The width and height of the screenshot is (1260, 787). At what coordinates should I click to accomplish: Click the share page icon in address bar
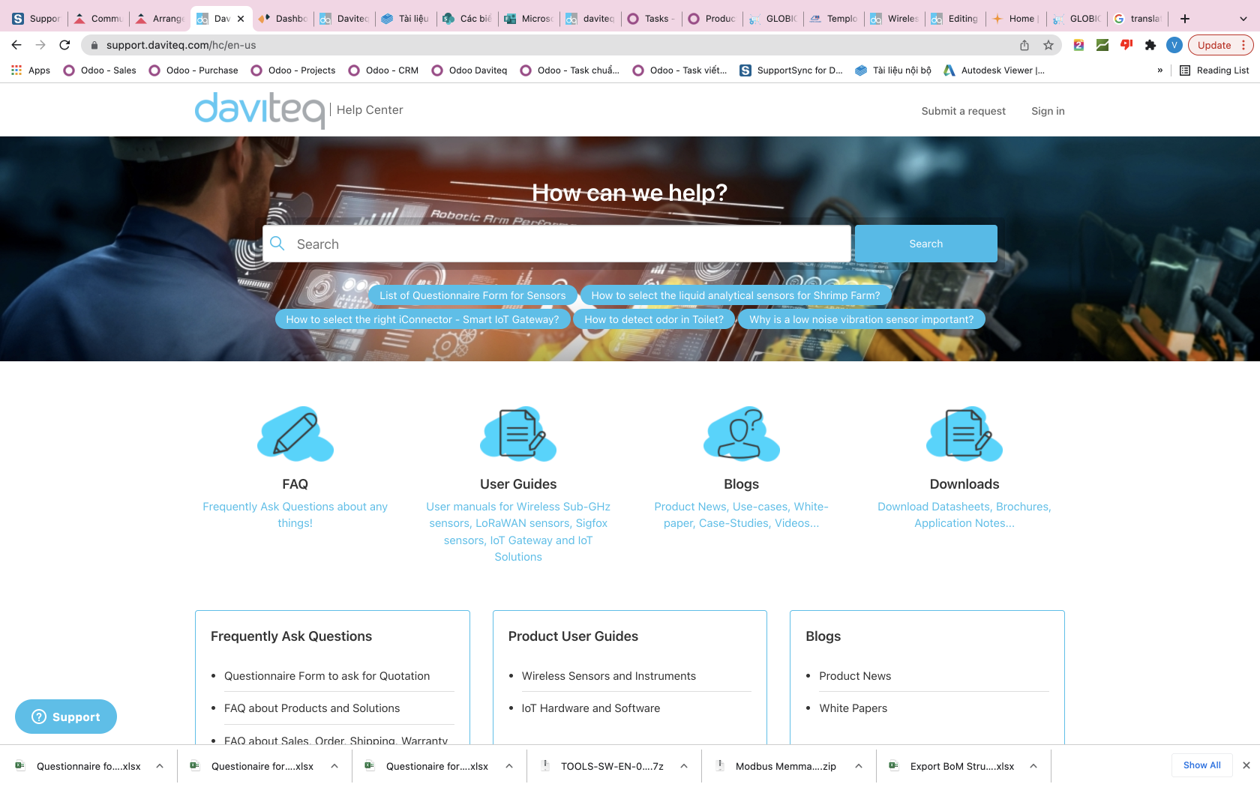click(1024, 45)
